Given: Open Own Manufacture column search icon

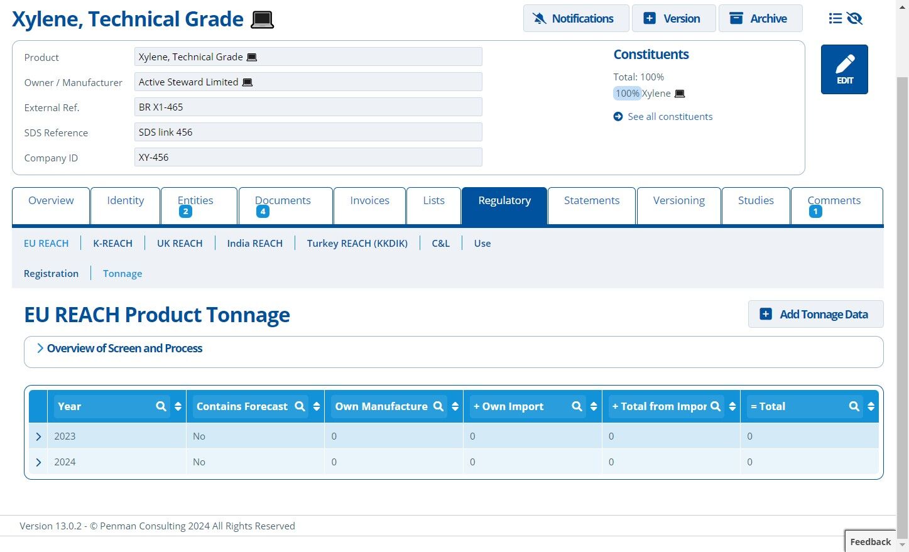Looking at the screenshot, I should [x=438, y=406].
